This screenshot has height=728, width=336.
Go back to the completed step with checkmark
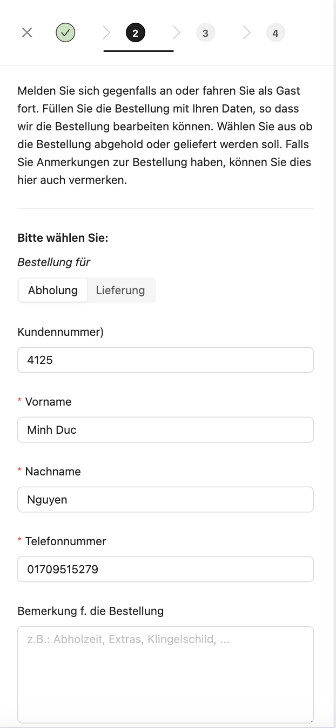[x=65, y=33]
